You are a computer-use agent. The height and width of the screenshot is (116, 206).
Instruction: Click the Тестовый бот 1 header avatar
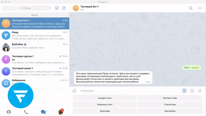(x=76, y=8)
